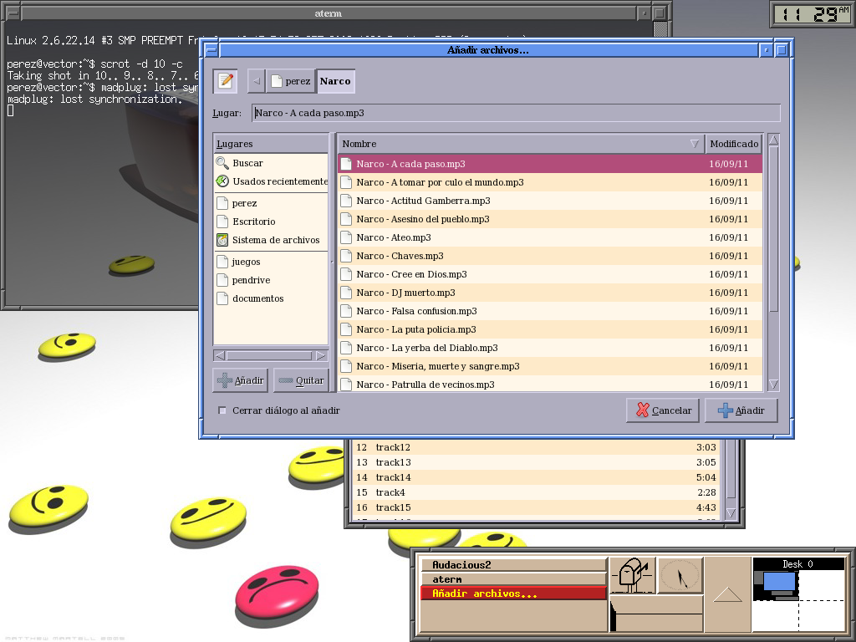
Task: Switch to Añadir archivos... in window list
Action: 514,594
